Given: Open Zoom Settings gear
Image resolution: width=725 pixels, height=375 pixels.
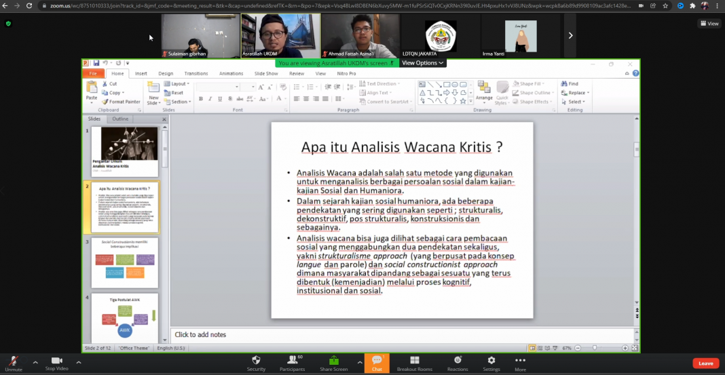Looking at the screenshot, I should click(491, 361).
